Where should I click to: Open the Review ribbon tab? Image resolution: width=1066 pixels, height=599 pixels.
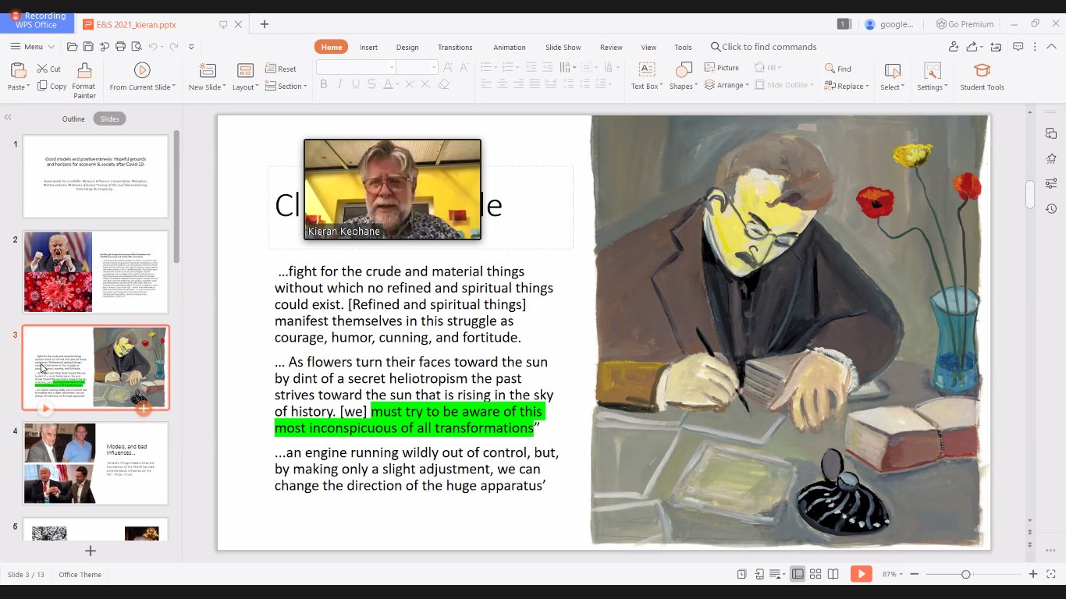click(611, 47)
